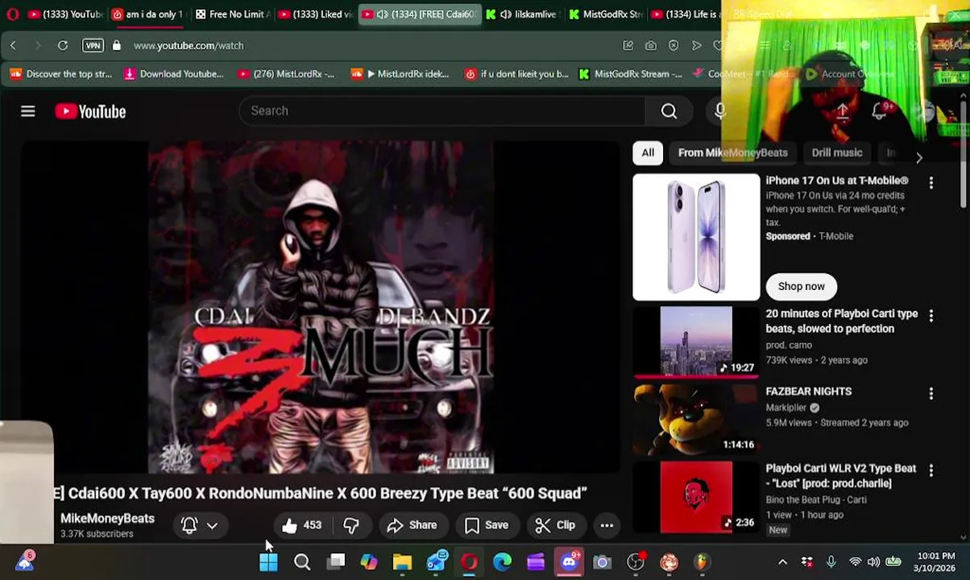Open Task View on the taskbar
Viewport: 970px width, 580px height.
pyautogui.click(x=336, y=562)
